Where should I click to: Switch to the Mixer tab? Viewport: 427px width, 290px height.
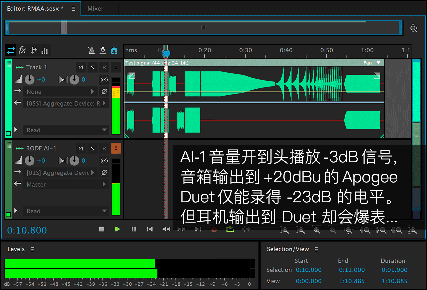point(95,9)
